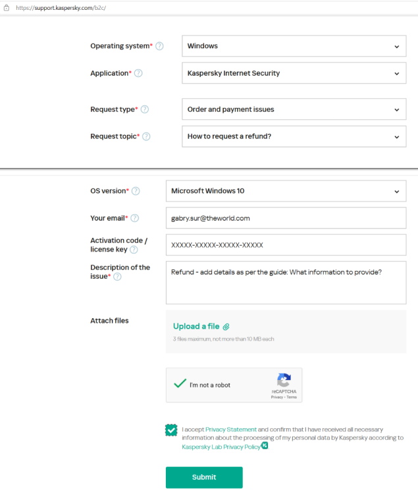Click help icon next to license key

point(134,250)
